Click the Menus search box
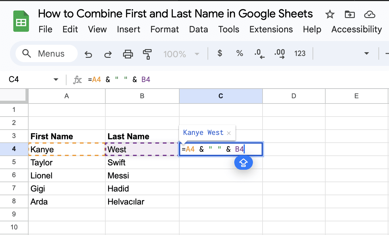 coord(47,54)
